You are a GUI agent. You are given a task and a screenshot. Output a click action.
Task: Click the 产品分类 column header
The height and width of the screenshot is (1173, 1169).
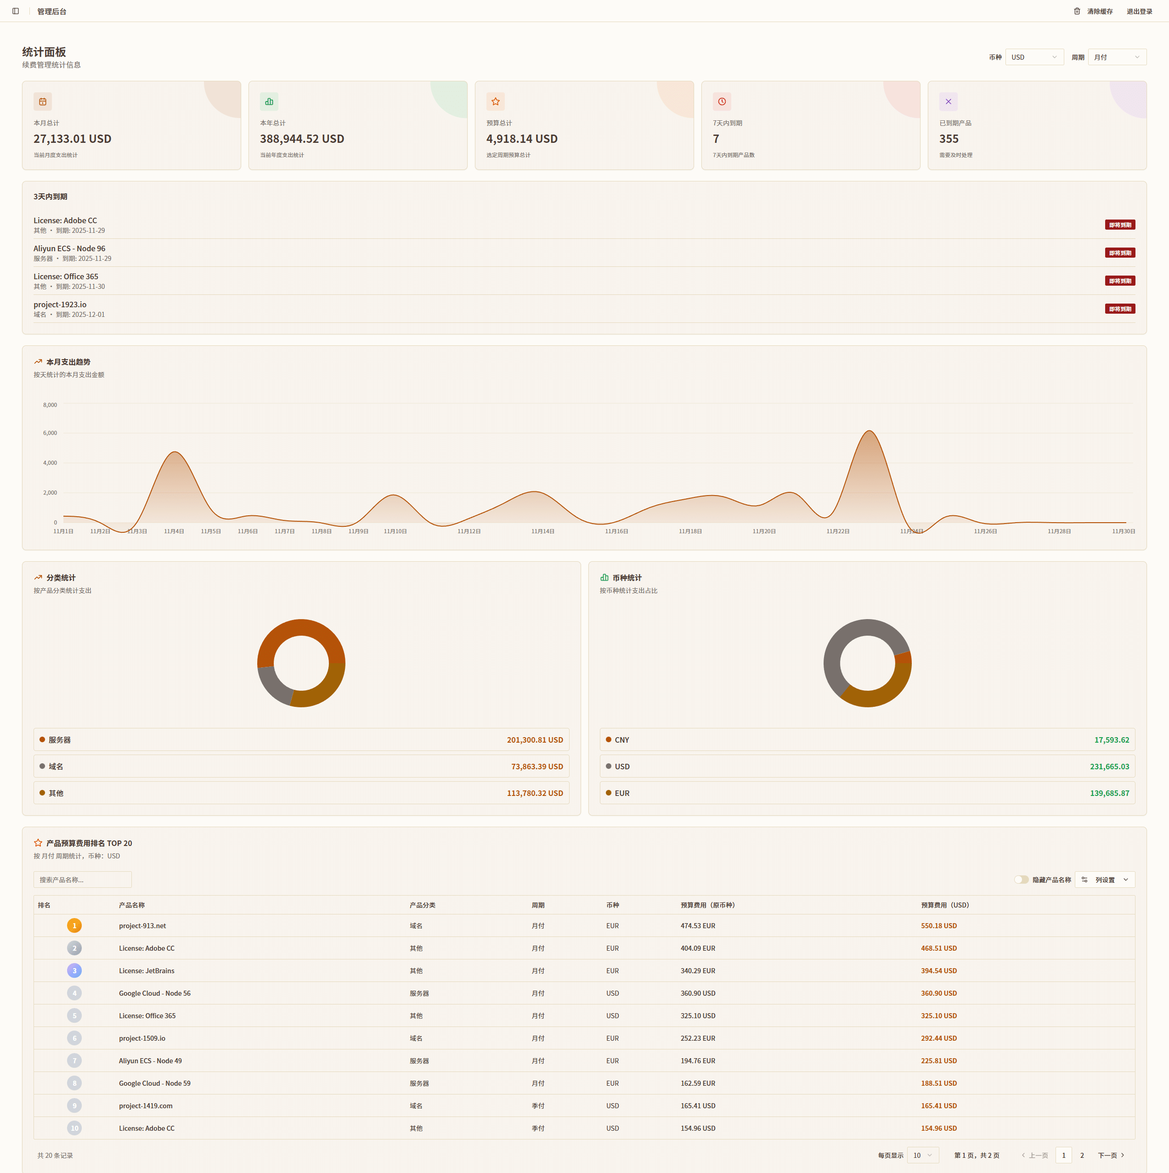coord(422,905)
